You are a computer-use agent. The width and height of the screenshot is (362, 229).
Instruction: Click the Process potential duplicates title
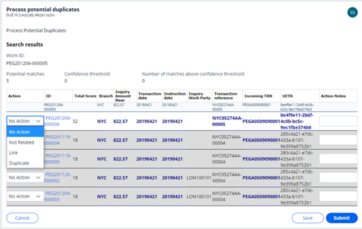pyautogui.click(x=43, y=9)
